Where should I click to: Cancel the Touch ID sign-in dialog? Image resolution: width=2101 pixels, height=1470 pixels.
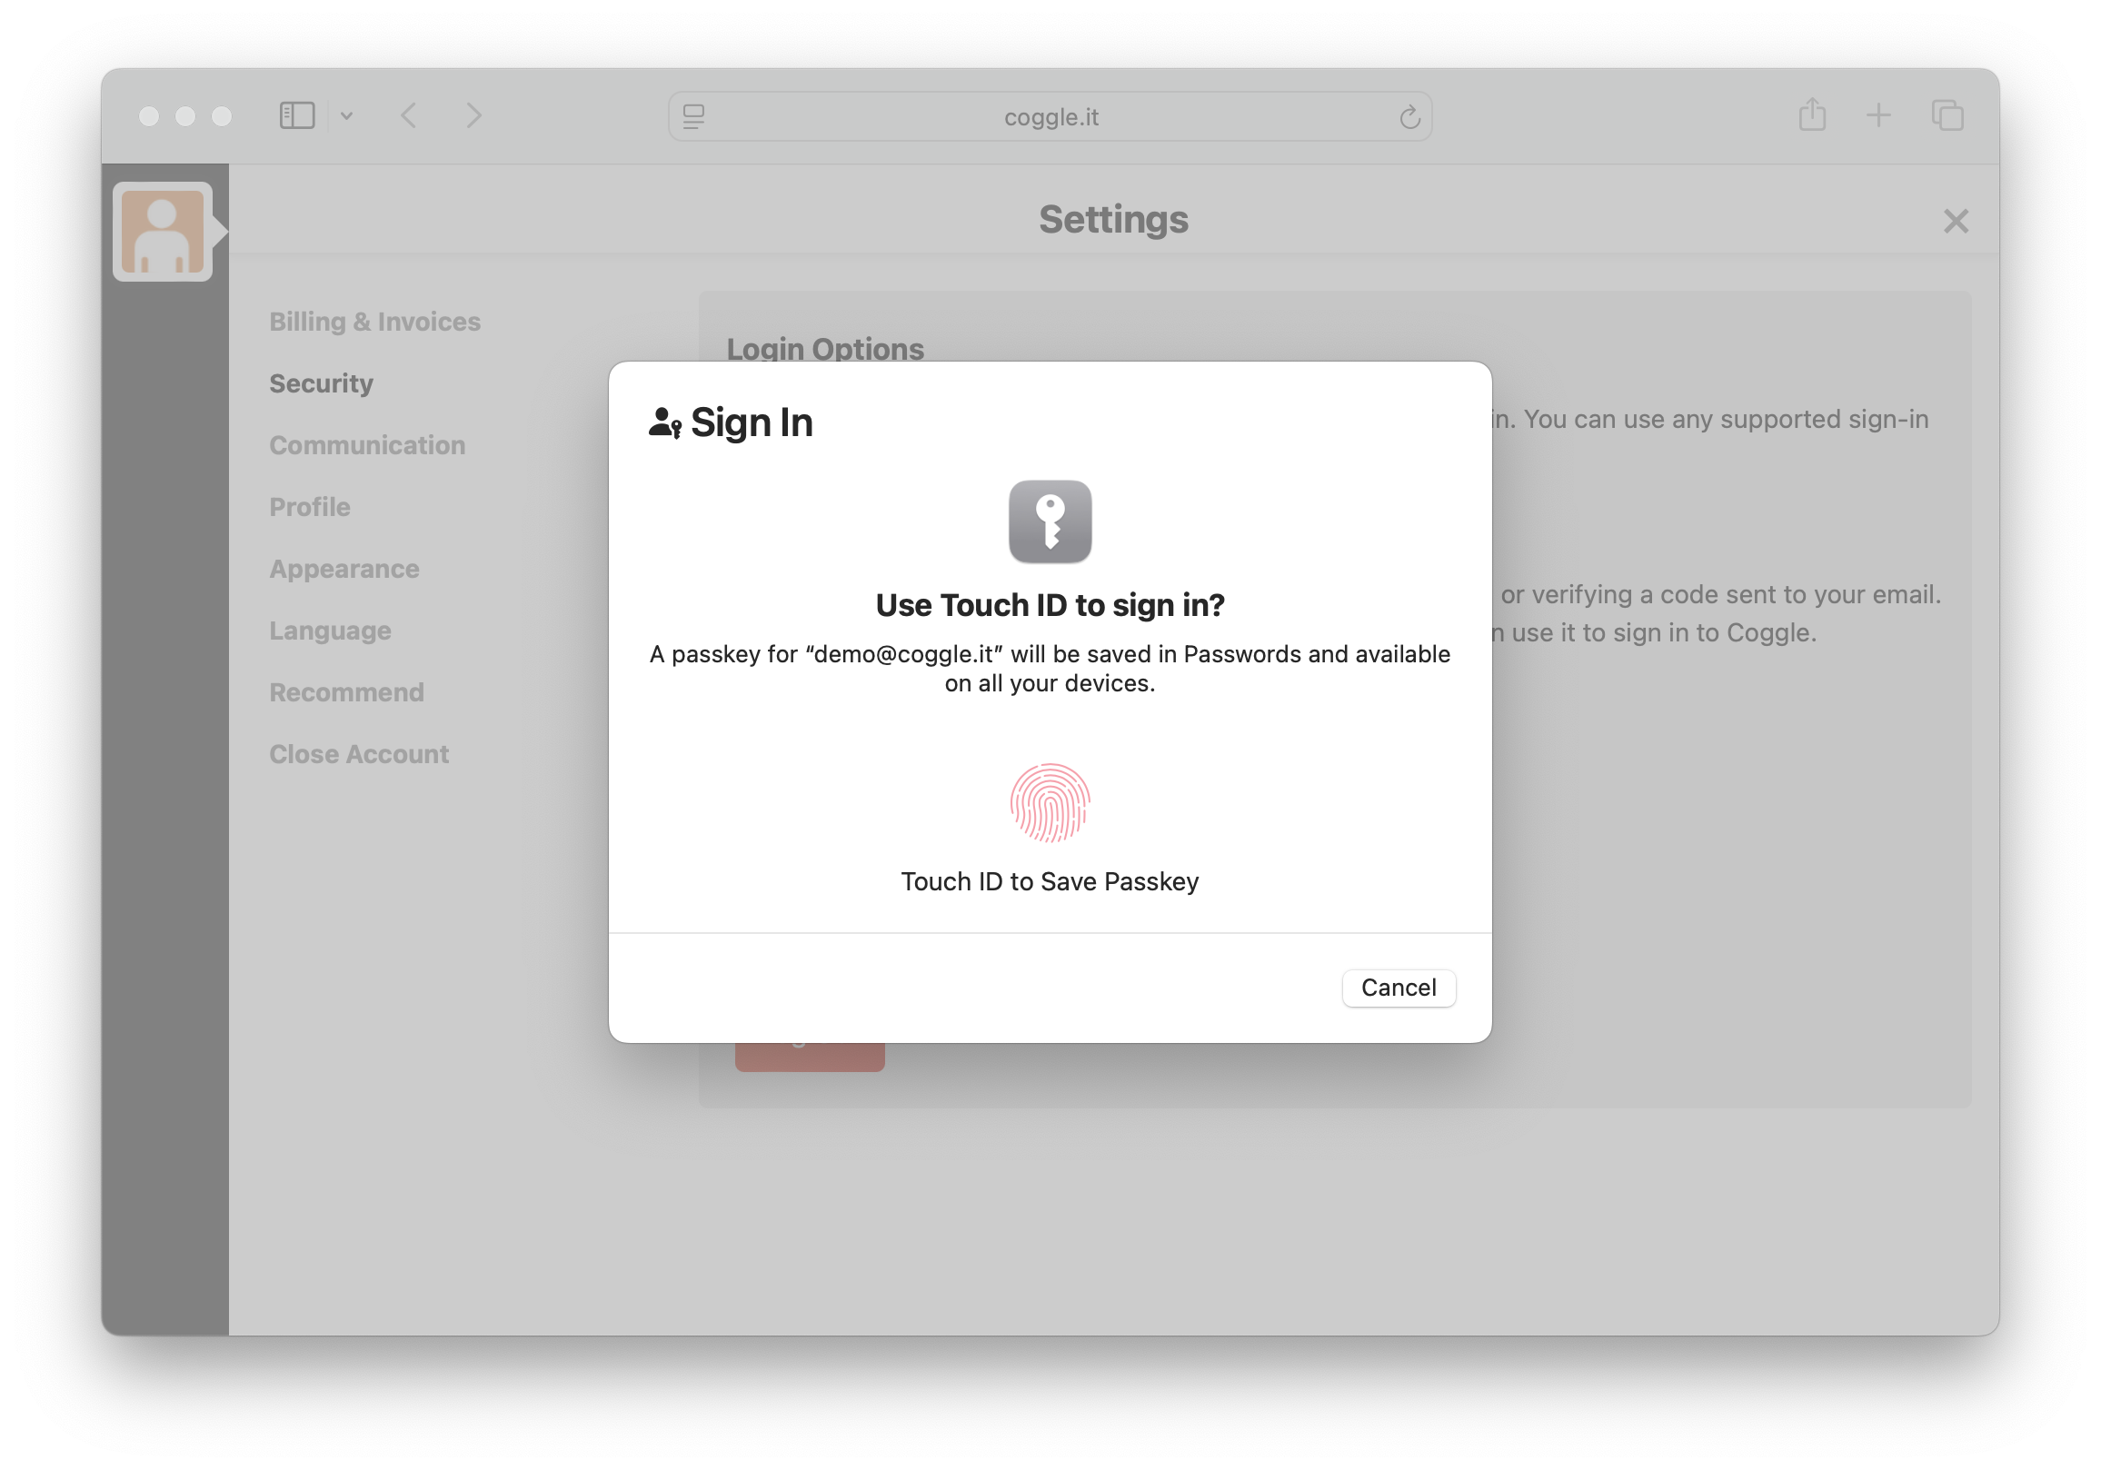click(x=1398, y=987)
